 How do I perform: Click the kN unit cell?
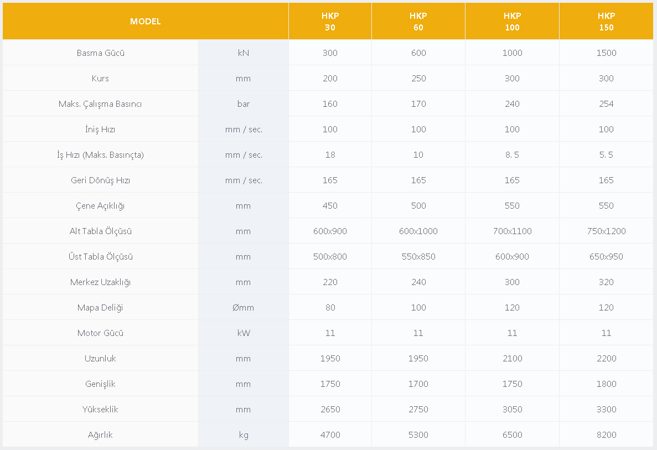[x=244, y=53]
